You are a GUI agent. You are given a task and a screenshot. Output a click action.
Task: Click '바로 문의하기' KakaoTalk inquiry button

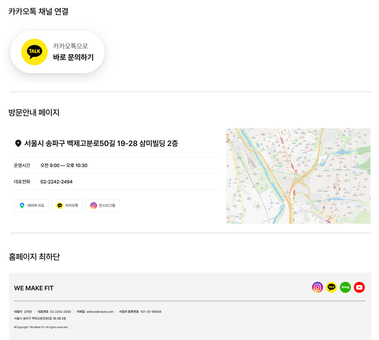click(57, 52)
